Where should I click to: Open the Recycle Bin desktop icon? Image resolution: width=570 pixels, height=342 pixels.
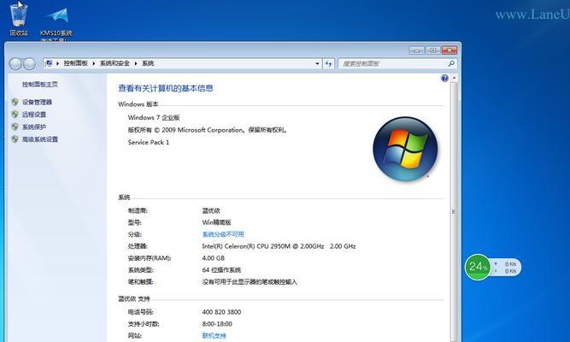tap(19, 19)
